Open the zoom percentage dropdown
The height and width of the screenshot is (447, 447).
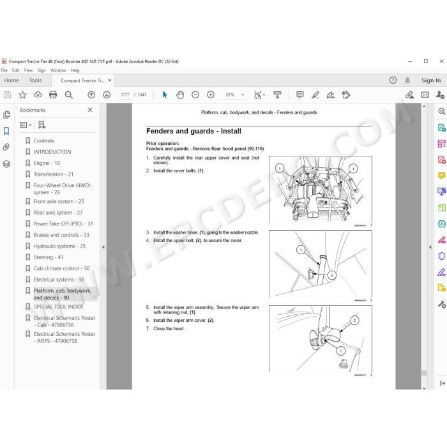(243, 95)
